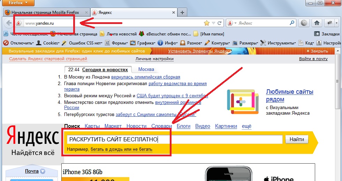
Task: Open news link вернулась олимпийская сборная
Action: (146, 77)
